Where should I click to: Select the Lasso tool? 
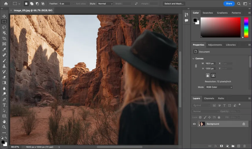4,27
